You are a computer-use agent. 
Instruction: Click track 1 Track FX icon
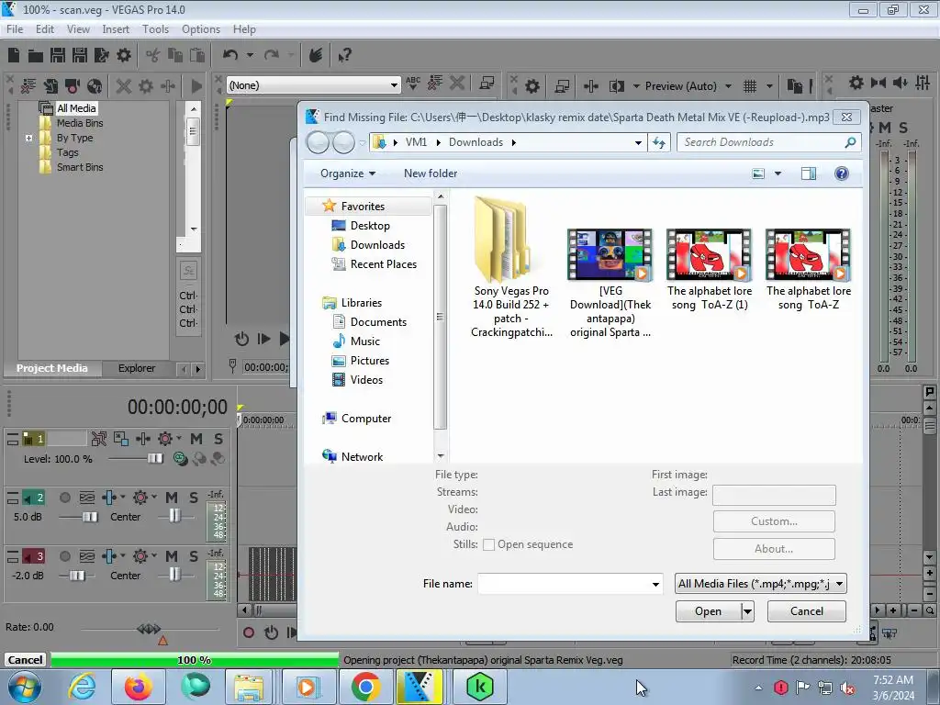(x=142, y=439)
